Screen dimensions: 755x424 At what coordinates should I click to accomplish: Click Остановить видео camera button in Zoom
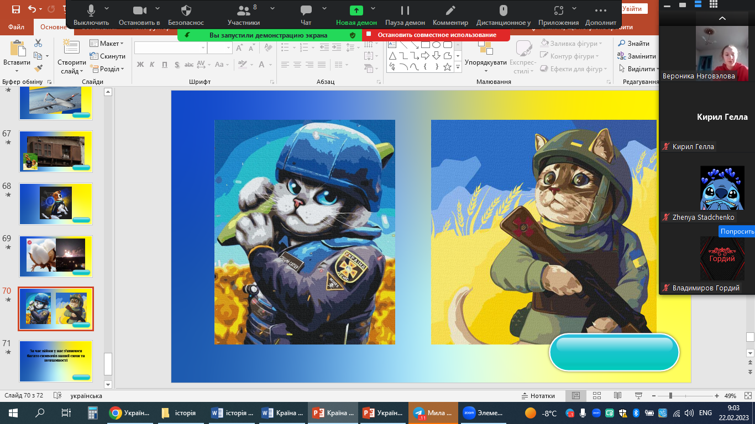coord(139,15)
